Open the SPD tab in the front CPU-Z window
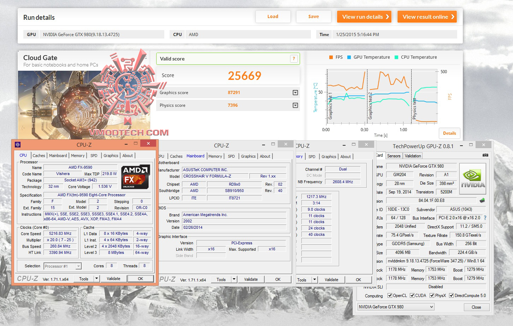513x326 pixels. [94, 156]
